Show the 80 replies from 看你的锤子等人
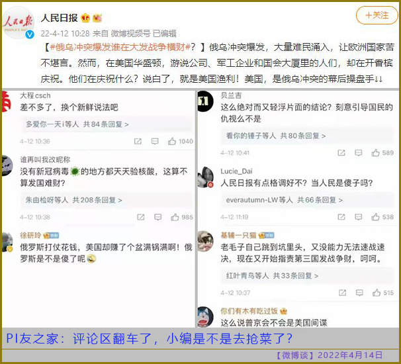 pos(276,136)
